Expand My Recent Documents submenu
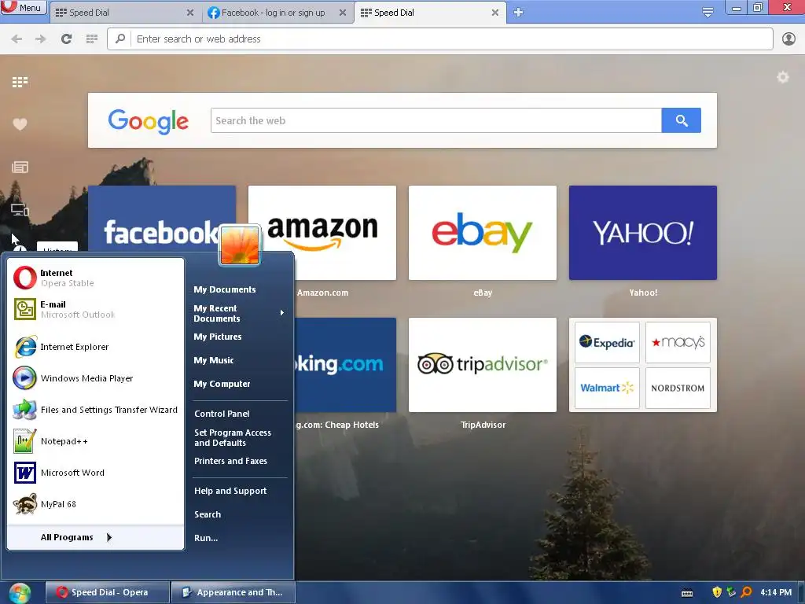 pyautogui.click(x=240, y=313)
